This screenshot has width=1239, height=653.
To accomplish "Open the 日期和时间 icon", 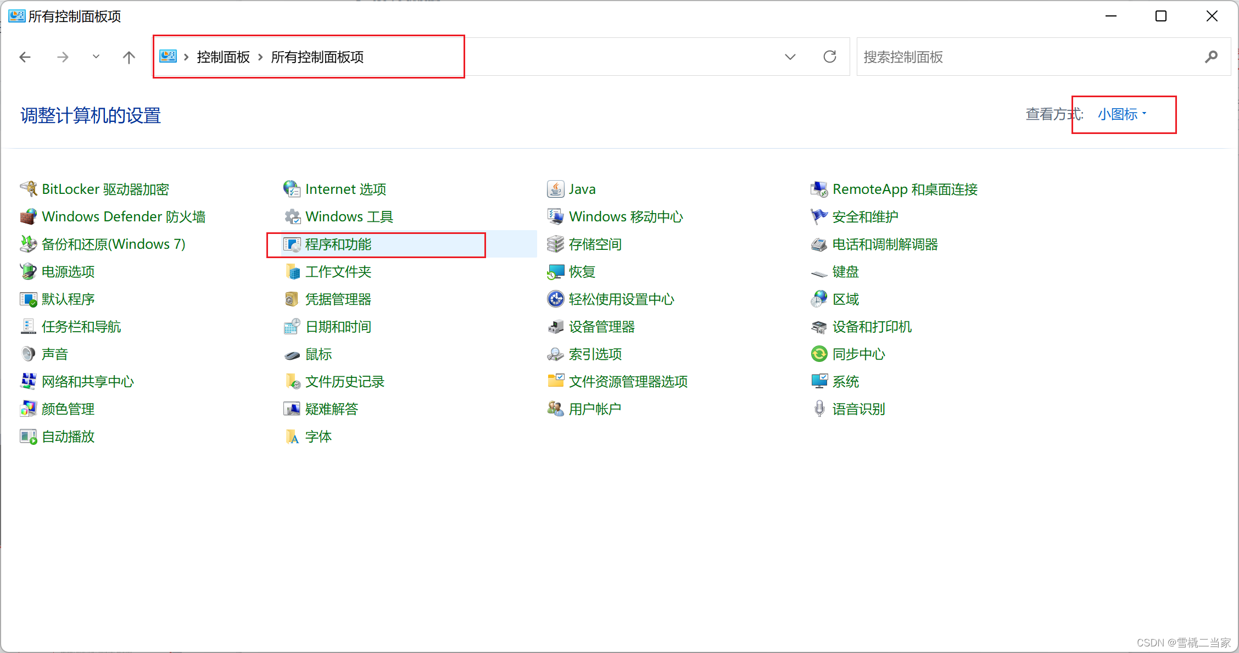I will pyautogui.click(x=292, y=326).
